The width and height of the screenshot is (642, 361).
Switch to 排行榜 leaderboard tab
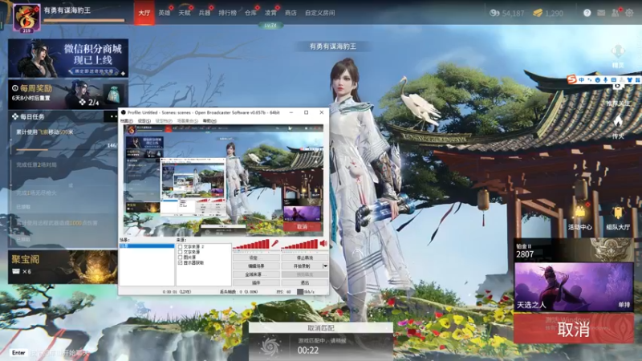(x=228, y=13)
